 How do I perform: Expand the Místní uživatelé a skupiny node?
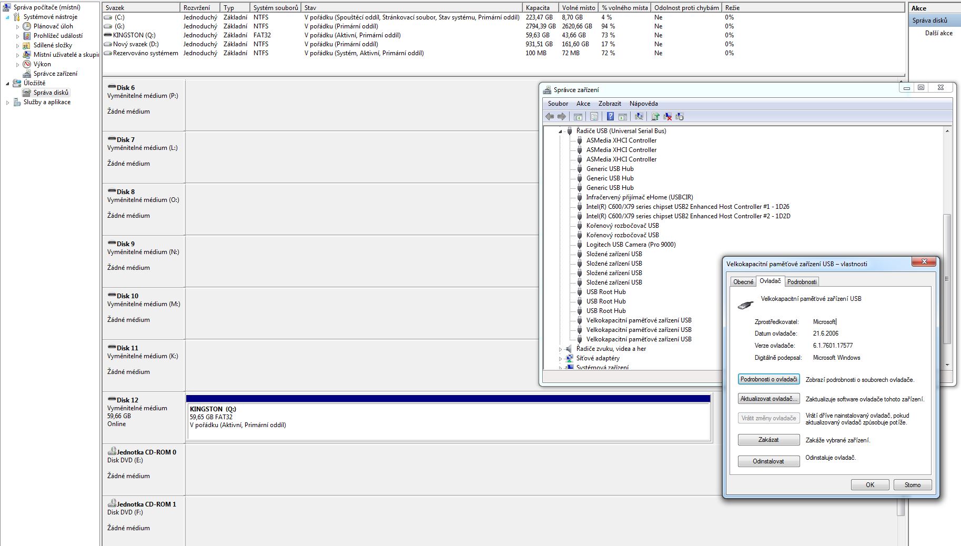tap(17, 55)
